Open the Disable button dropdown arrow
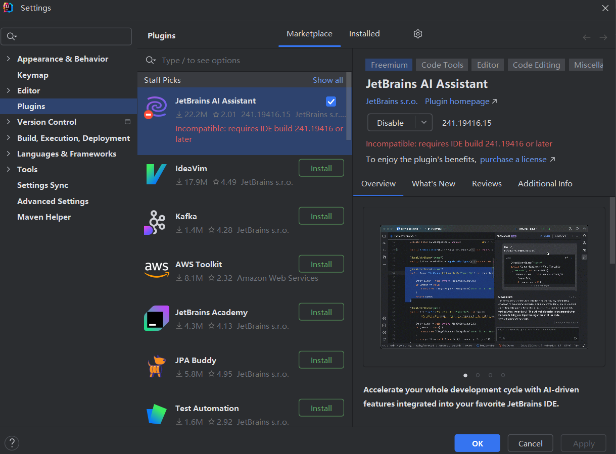 (424, 123)
